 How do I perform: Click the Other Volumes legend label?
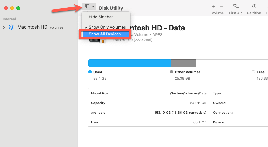[x=188, y=72]
